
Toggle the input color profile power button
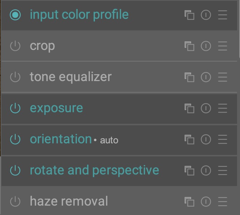(15, 15)
